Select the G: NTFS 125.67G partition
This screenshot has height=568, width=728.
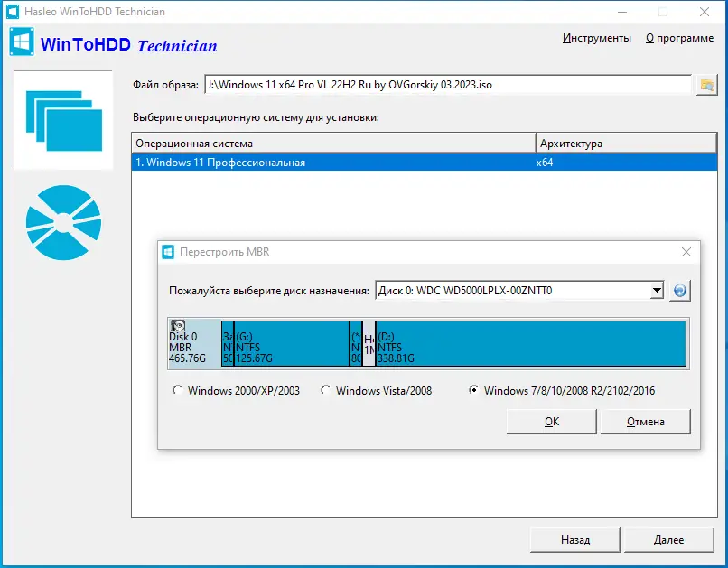coord(292,343)
